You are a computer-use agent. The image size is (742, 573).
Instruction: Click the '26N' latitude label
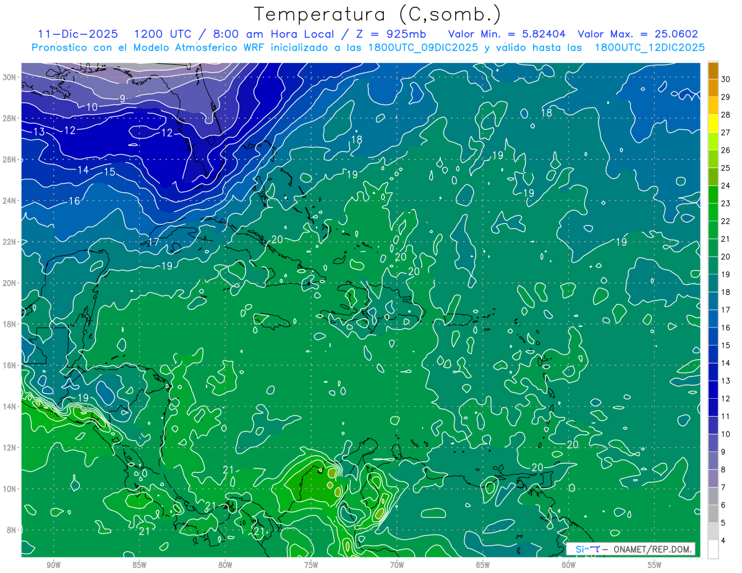11,159
